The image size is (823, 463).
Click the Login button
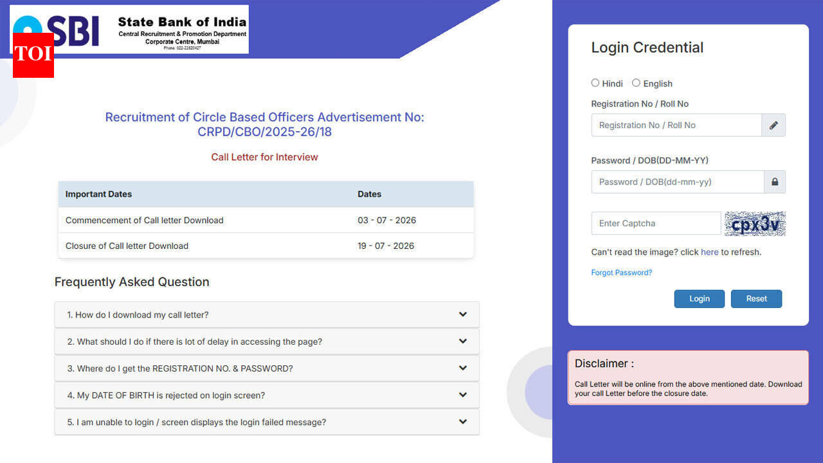pos(700,298)
